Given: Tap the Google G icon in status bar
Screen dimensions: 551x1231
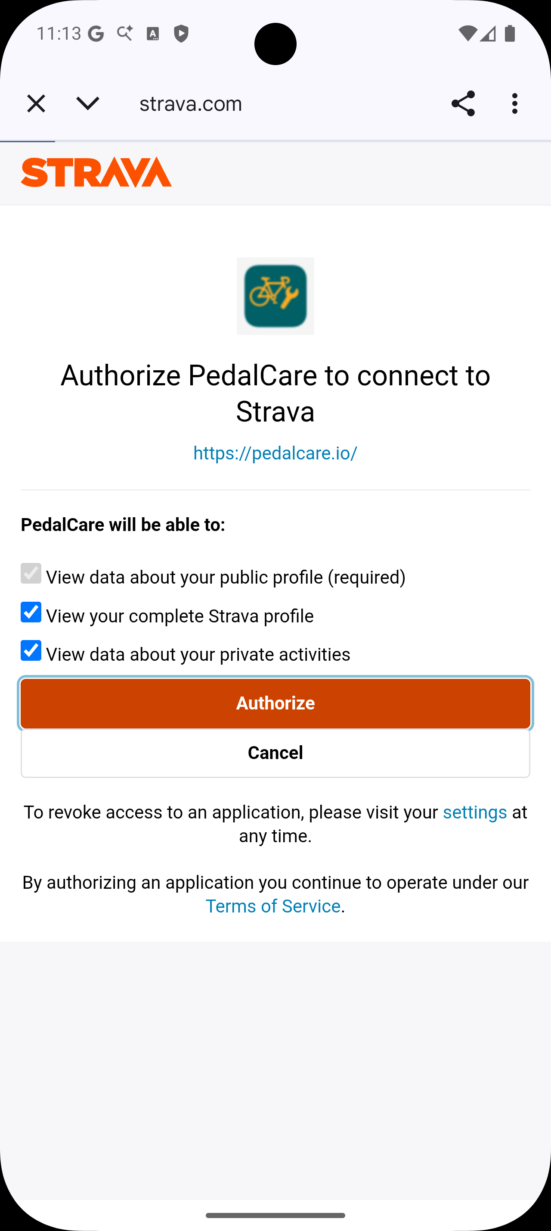Looking at the screenshot, I should coord(95,34).
